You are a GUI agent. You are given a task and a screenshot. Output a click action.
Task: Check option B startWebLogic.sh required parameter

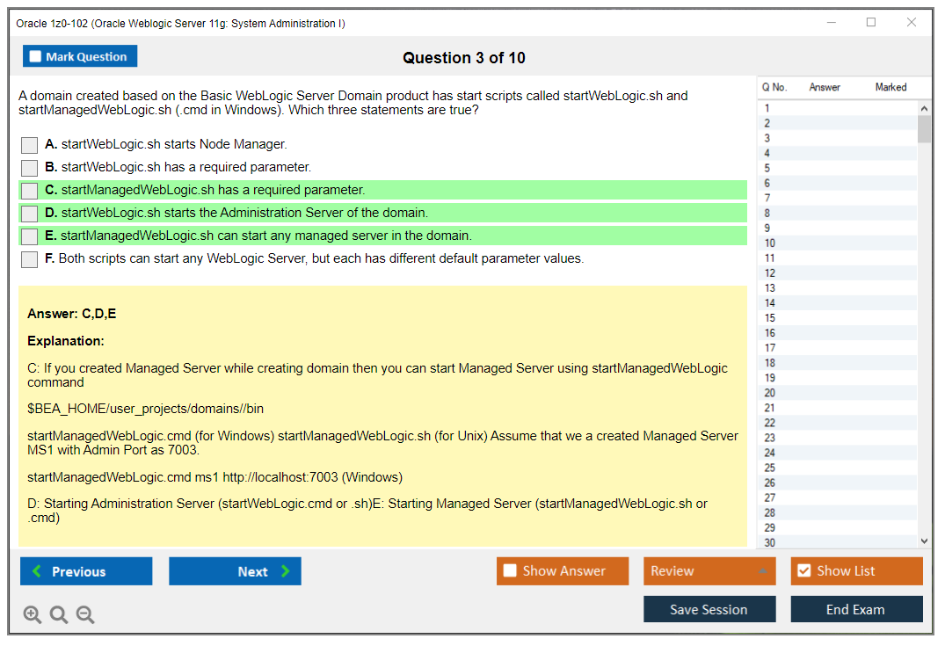30,168
